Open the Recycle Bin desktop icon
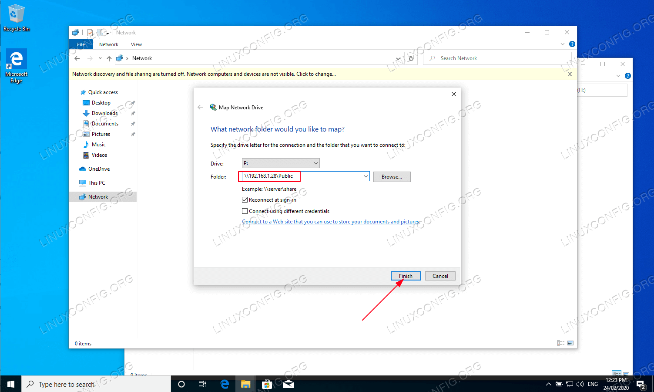Viewport: 654px width, 392px height. coord(17,18)
